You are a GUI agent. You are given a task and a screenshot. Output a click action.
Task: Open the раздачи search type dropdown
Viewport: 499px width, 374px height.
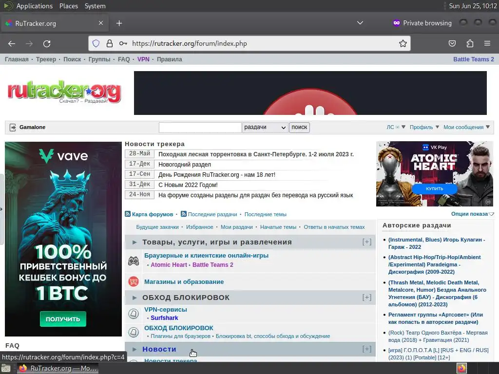coord(265,127)
